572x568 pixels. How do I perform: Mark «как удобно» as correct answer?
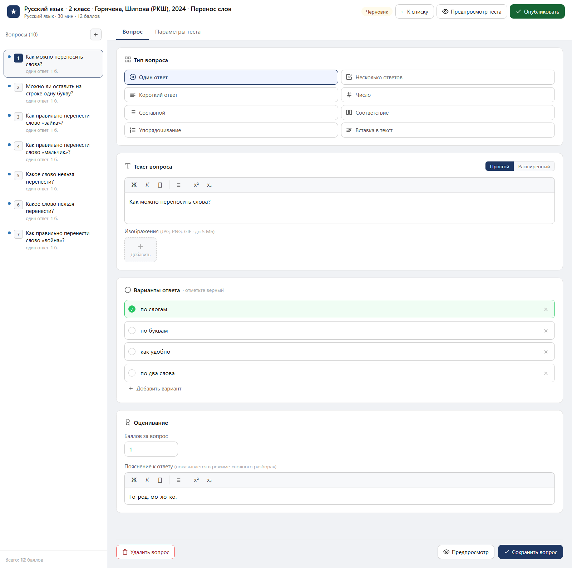[132, 352]
